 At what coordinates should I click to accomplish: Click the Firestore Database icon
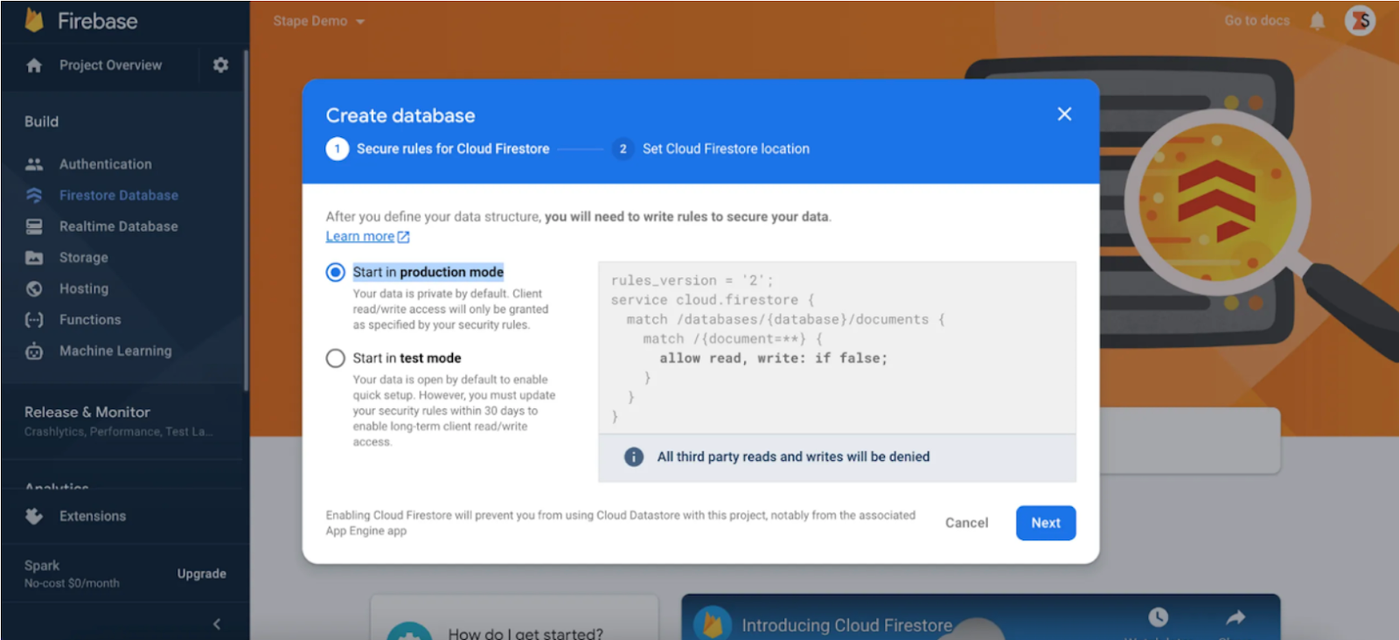point(34,195)
